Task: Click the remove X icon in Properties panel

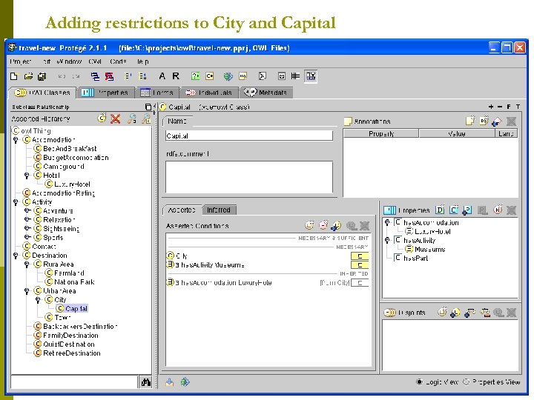Action: (511, 210)
